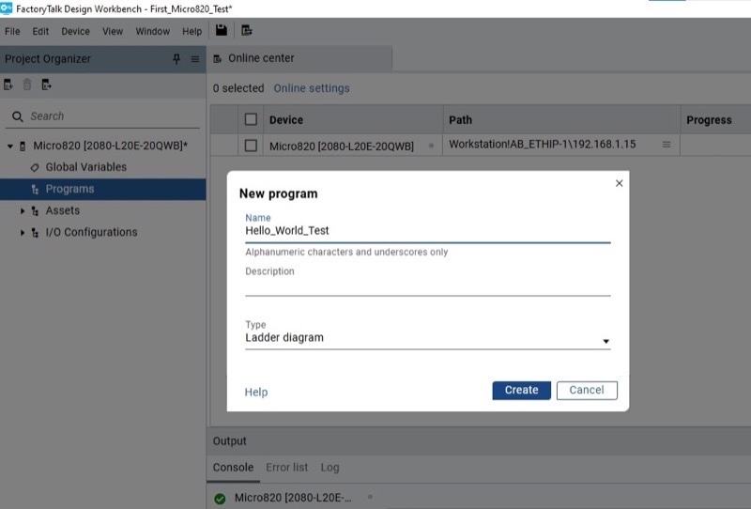Click the Micro820 controller device icon

click(23, 146)
